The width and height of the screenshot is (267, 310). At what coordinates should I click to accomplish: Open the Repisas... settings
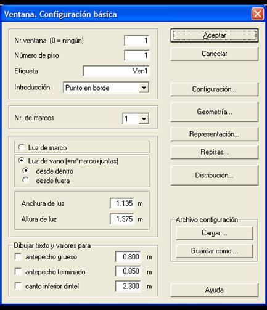[214, 152]
